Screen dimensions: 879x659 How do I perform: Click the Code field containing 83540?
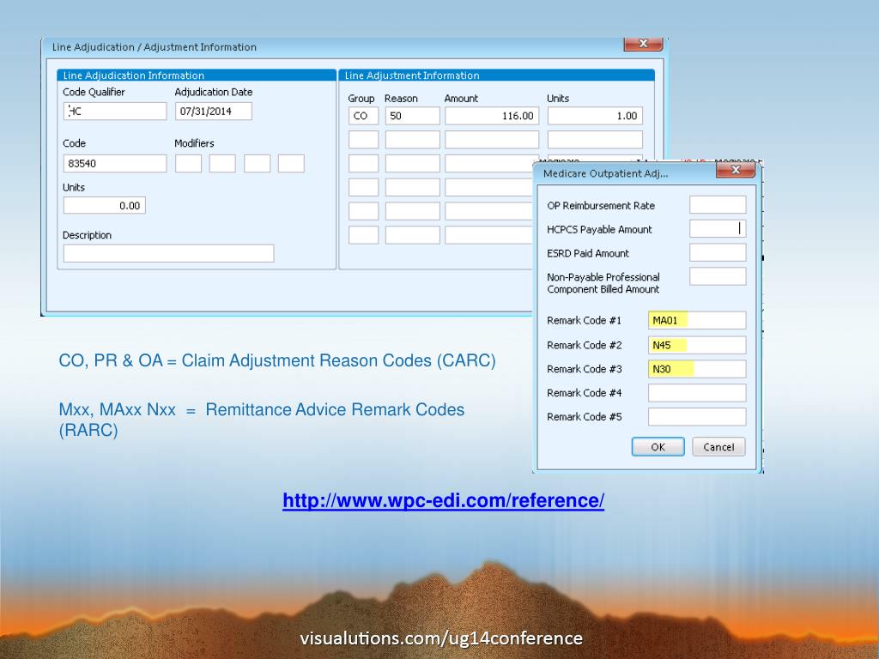pos(115,164)
